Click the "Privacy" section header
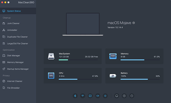Image resolution: width=171 pixels, height=103 pixels. [6, 76]
